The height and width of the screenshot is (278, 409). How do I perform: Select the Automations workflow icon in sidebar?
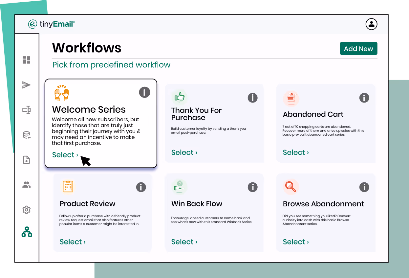(27, 231)
